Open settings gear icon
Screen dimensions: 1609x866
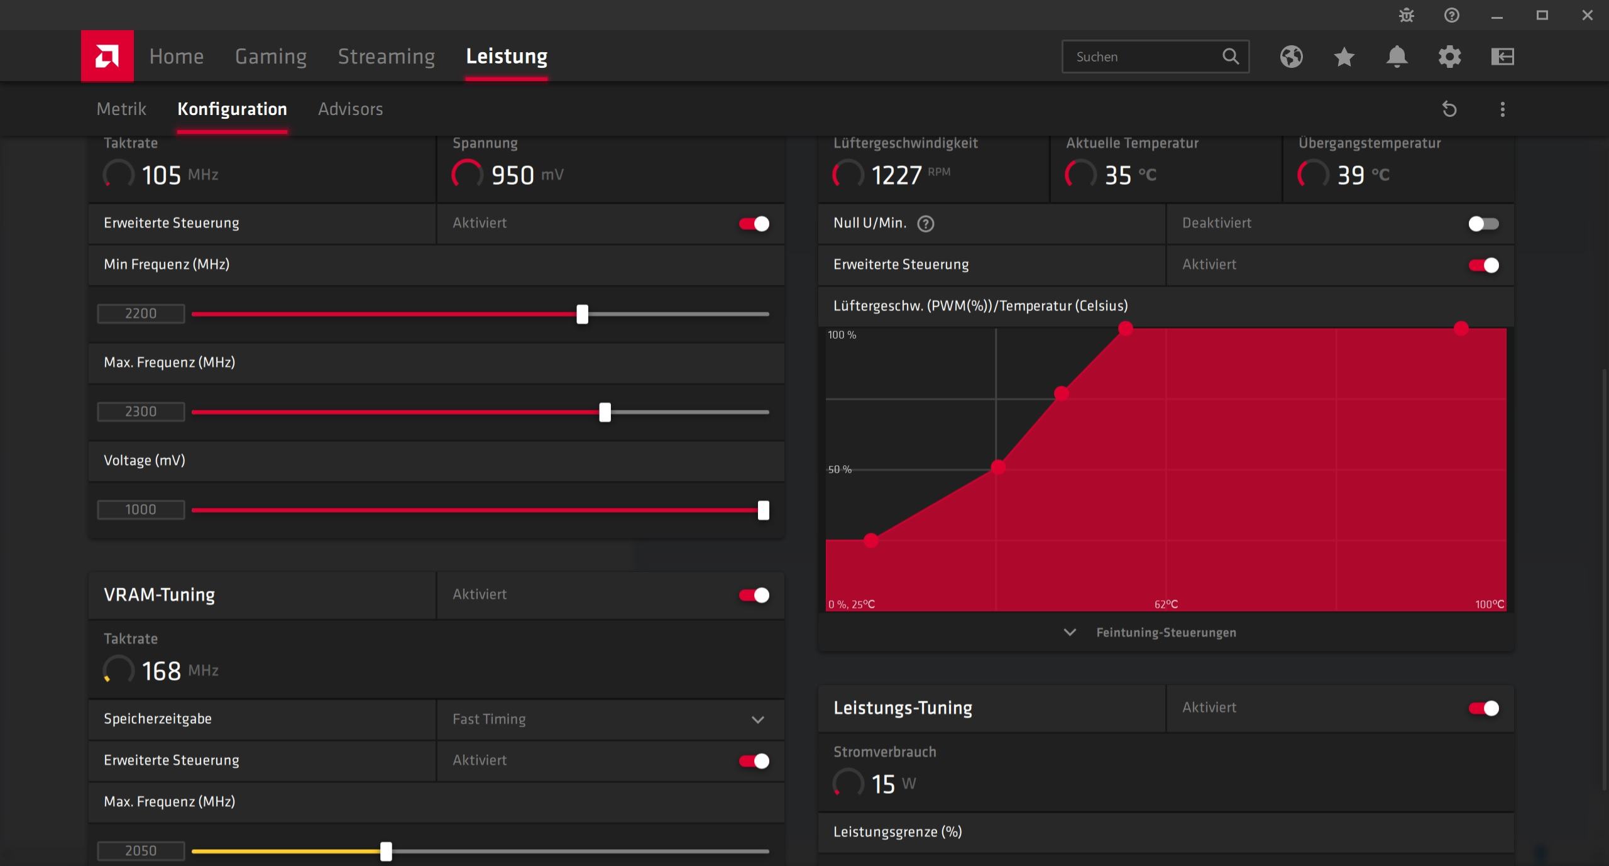click(x=1449, y=57)
